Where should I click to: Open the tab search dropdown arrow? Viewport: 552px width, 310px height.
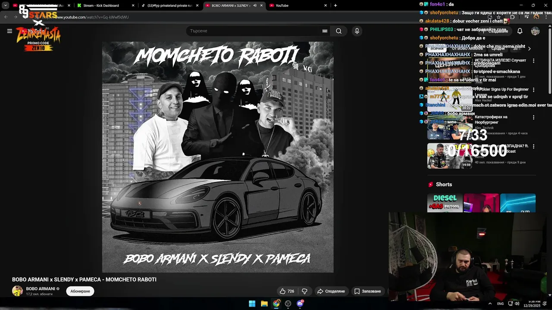pyautogui.click(x=6, y=6)
